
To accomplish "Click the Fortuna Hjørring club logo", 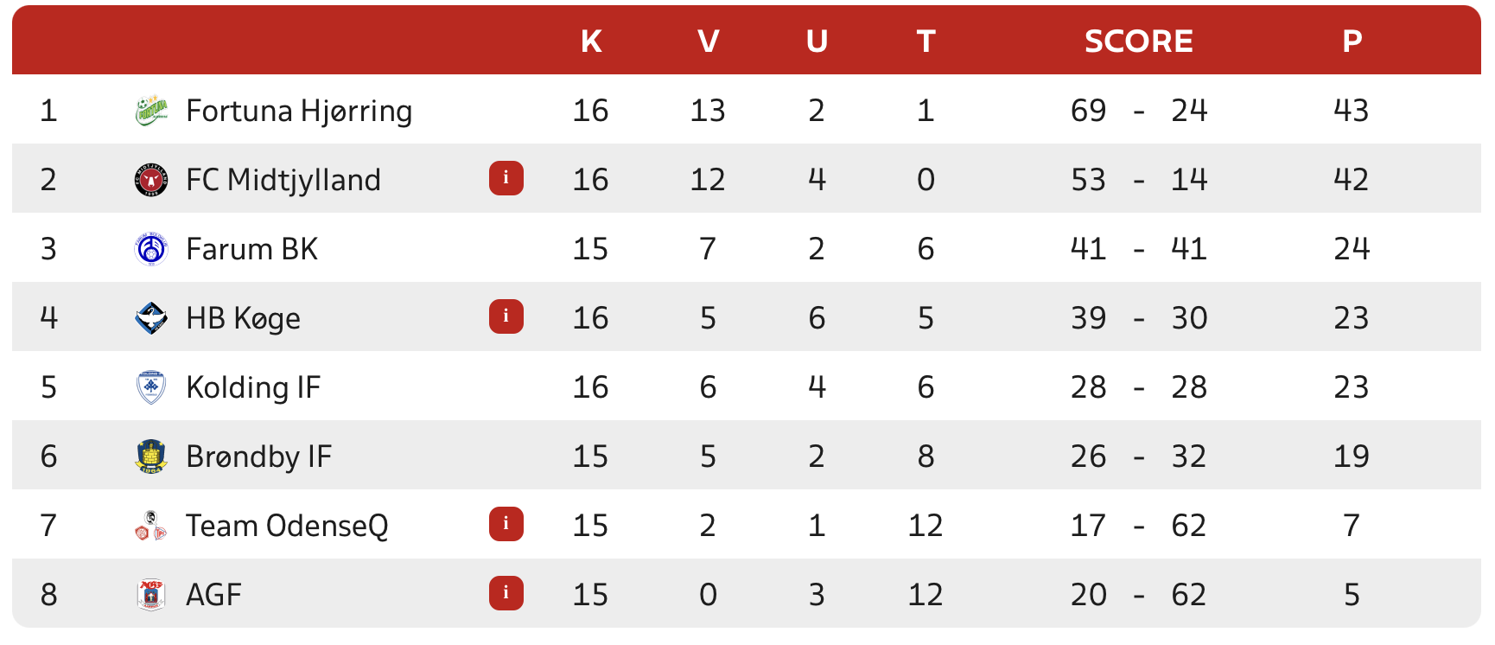I will point(151,111).
